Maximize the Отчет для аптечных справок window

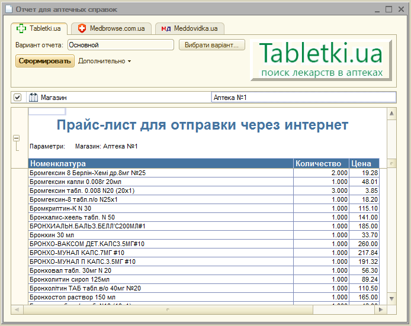coord(388,9)
